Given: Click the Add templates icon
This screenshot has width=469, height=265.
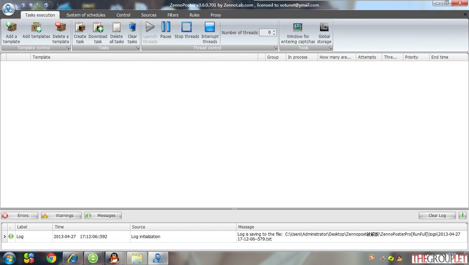Looking at the screenshot, I should tap(36, 27).
